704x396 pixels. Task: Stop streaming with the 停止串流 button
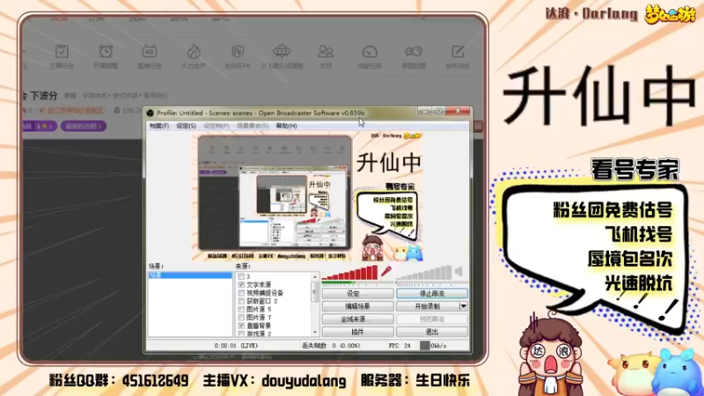(x=432, y=294)
